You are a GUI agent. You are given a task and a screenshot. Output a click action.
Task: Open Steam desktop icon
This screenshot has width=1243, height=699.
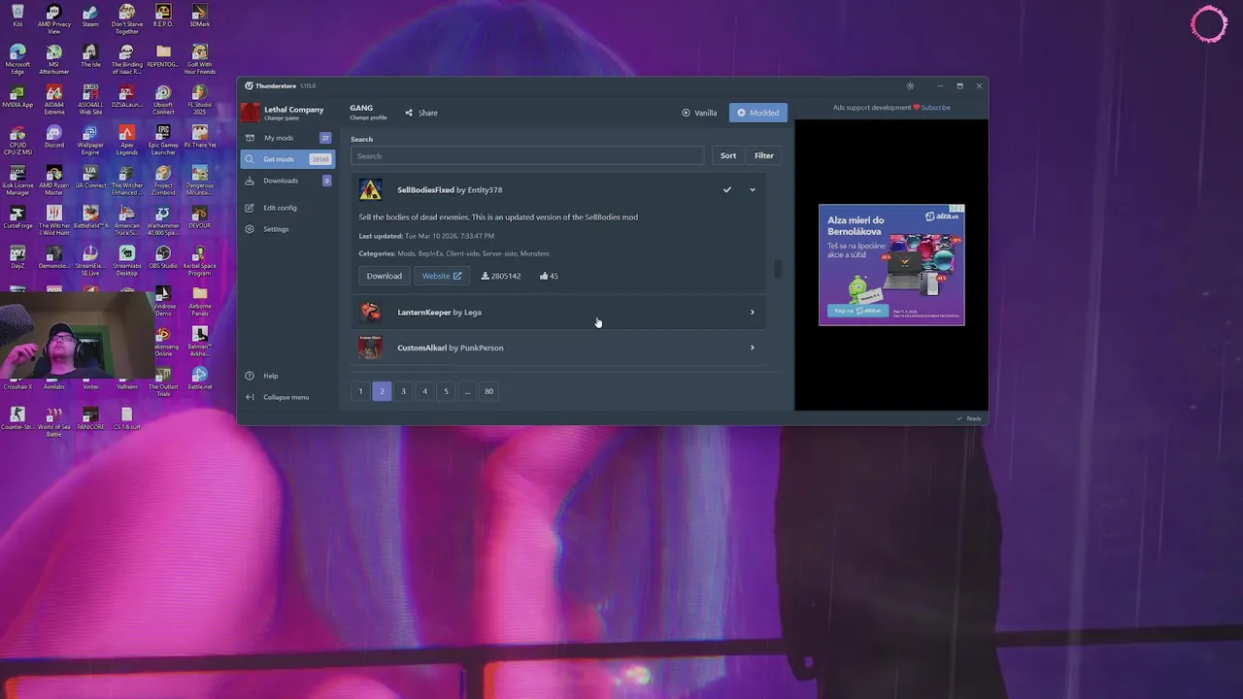(x=90, y=17)
